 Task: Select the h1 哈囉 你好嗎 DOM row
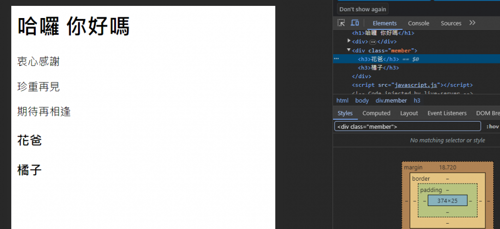point(383,33)
